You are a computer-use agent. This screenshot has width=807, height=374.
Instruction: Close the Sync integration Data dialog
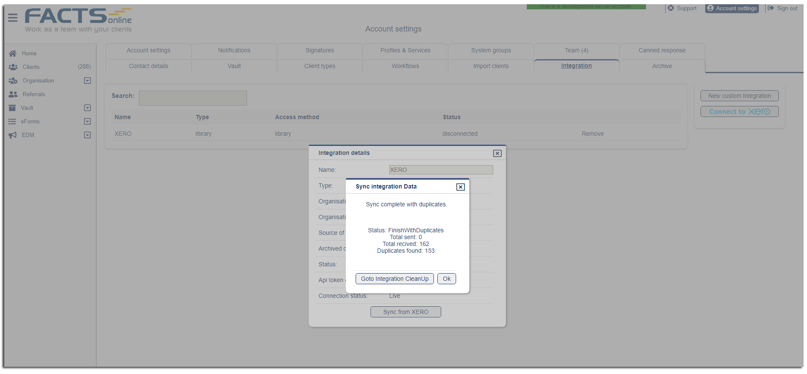tap(460, 187)
